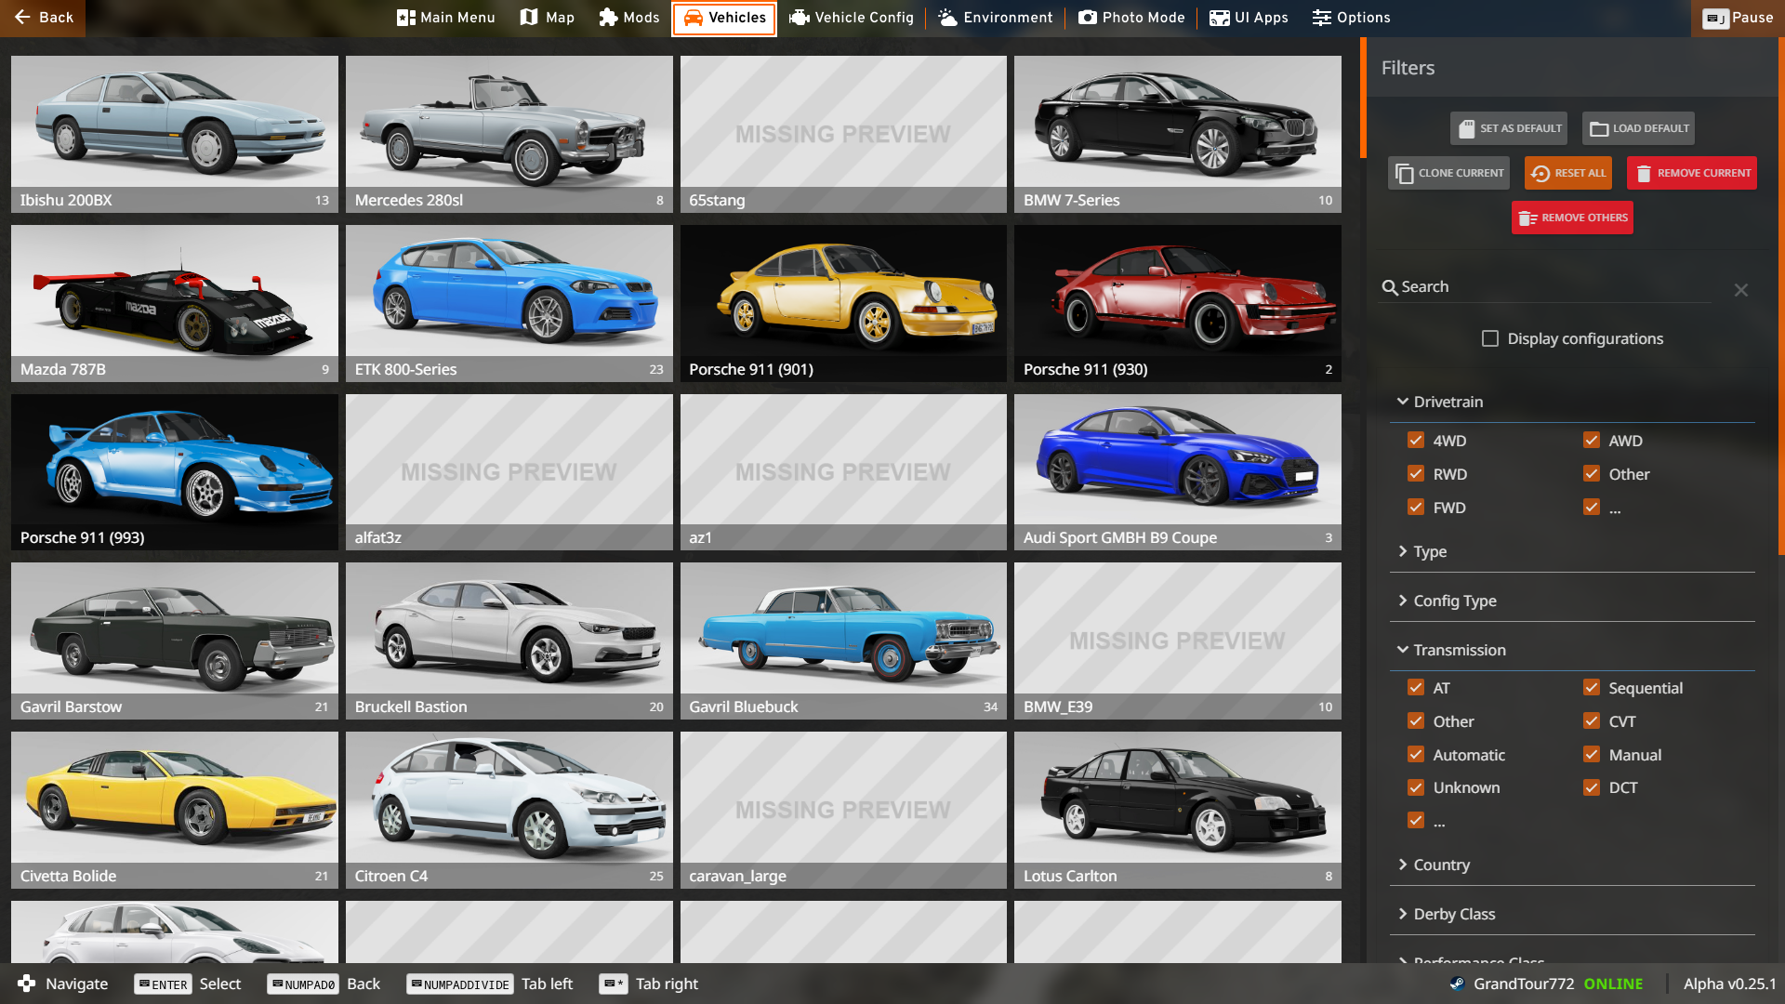Click the Set As Default save icon
The height and width of the screenshot is (1004, 1785).
[x=1466, y=128]
